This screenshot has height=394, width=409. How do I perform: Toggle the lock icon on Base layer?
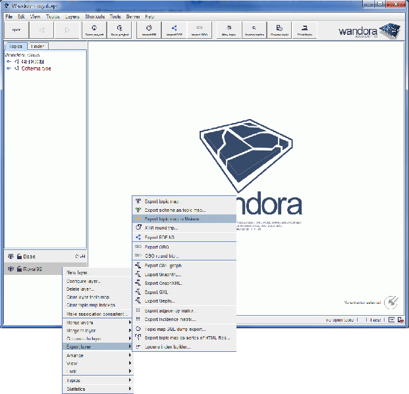click(x=19, y=256)
